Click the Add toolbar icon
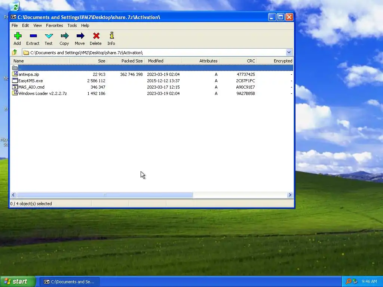383x287 pixels. [17, 36]
